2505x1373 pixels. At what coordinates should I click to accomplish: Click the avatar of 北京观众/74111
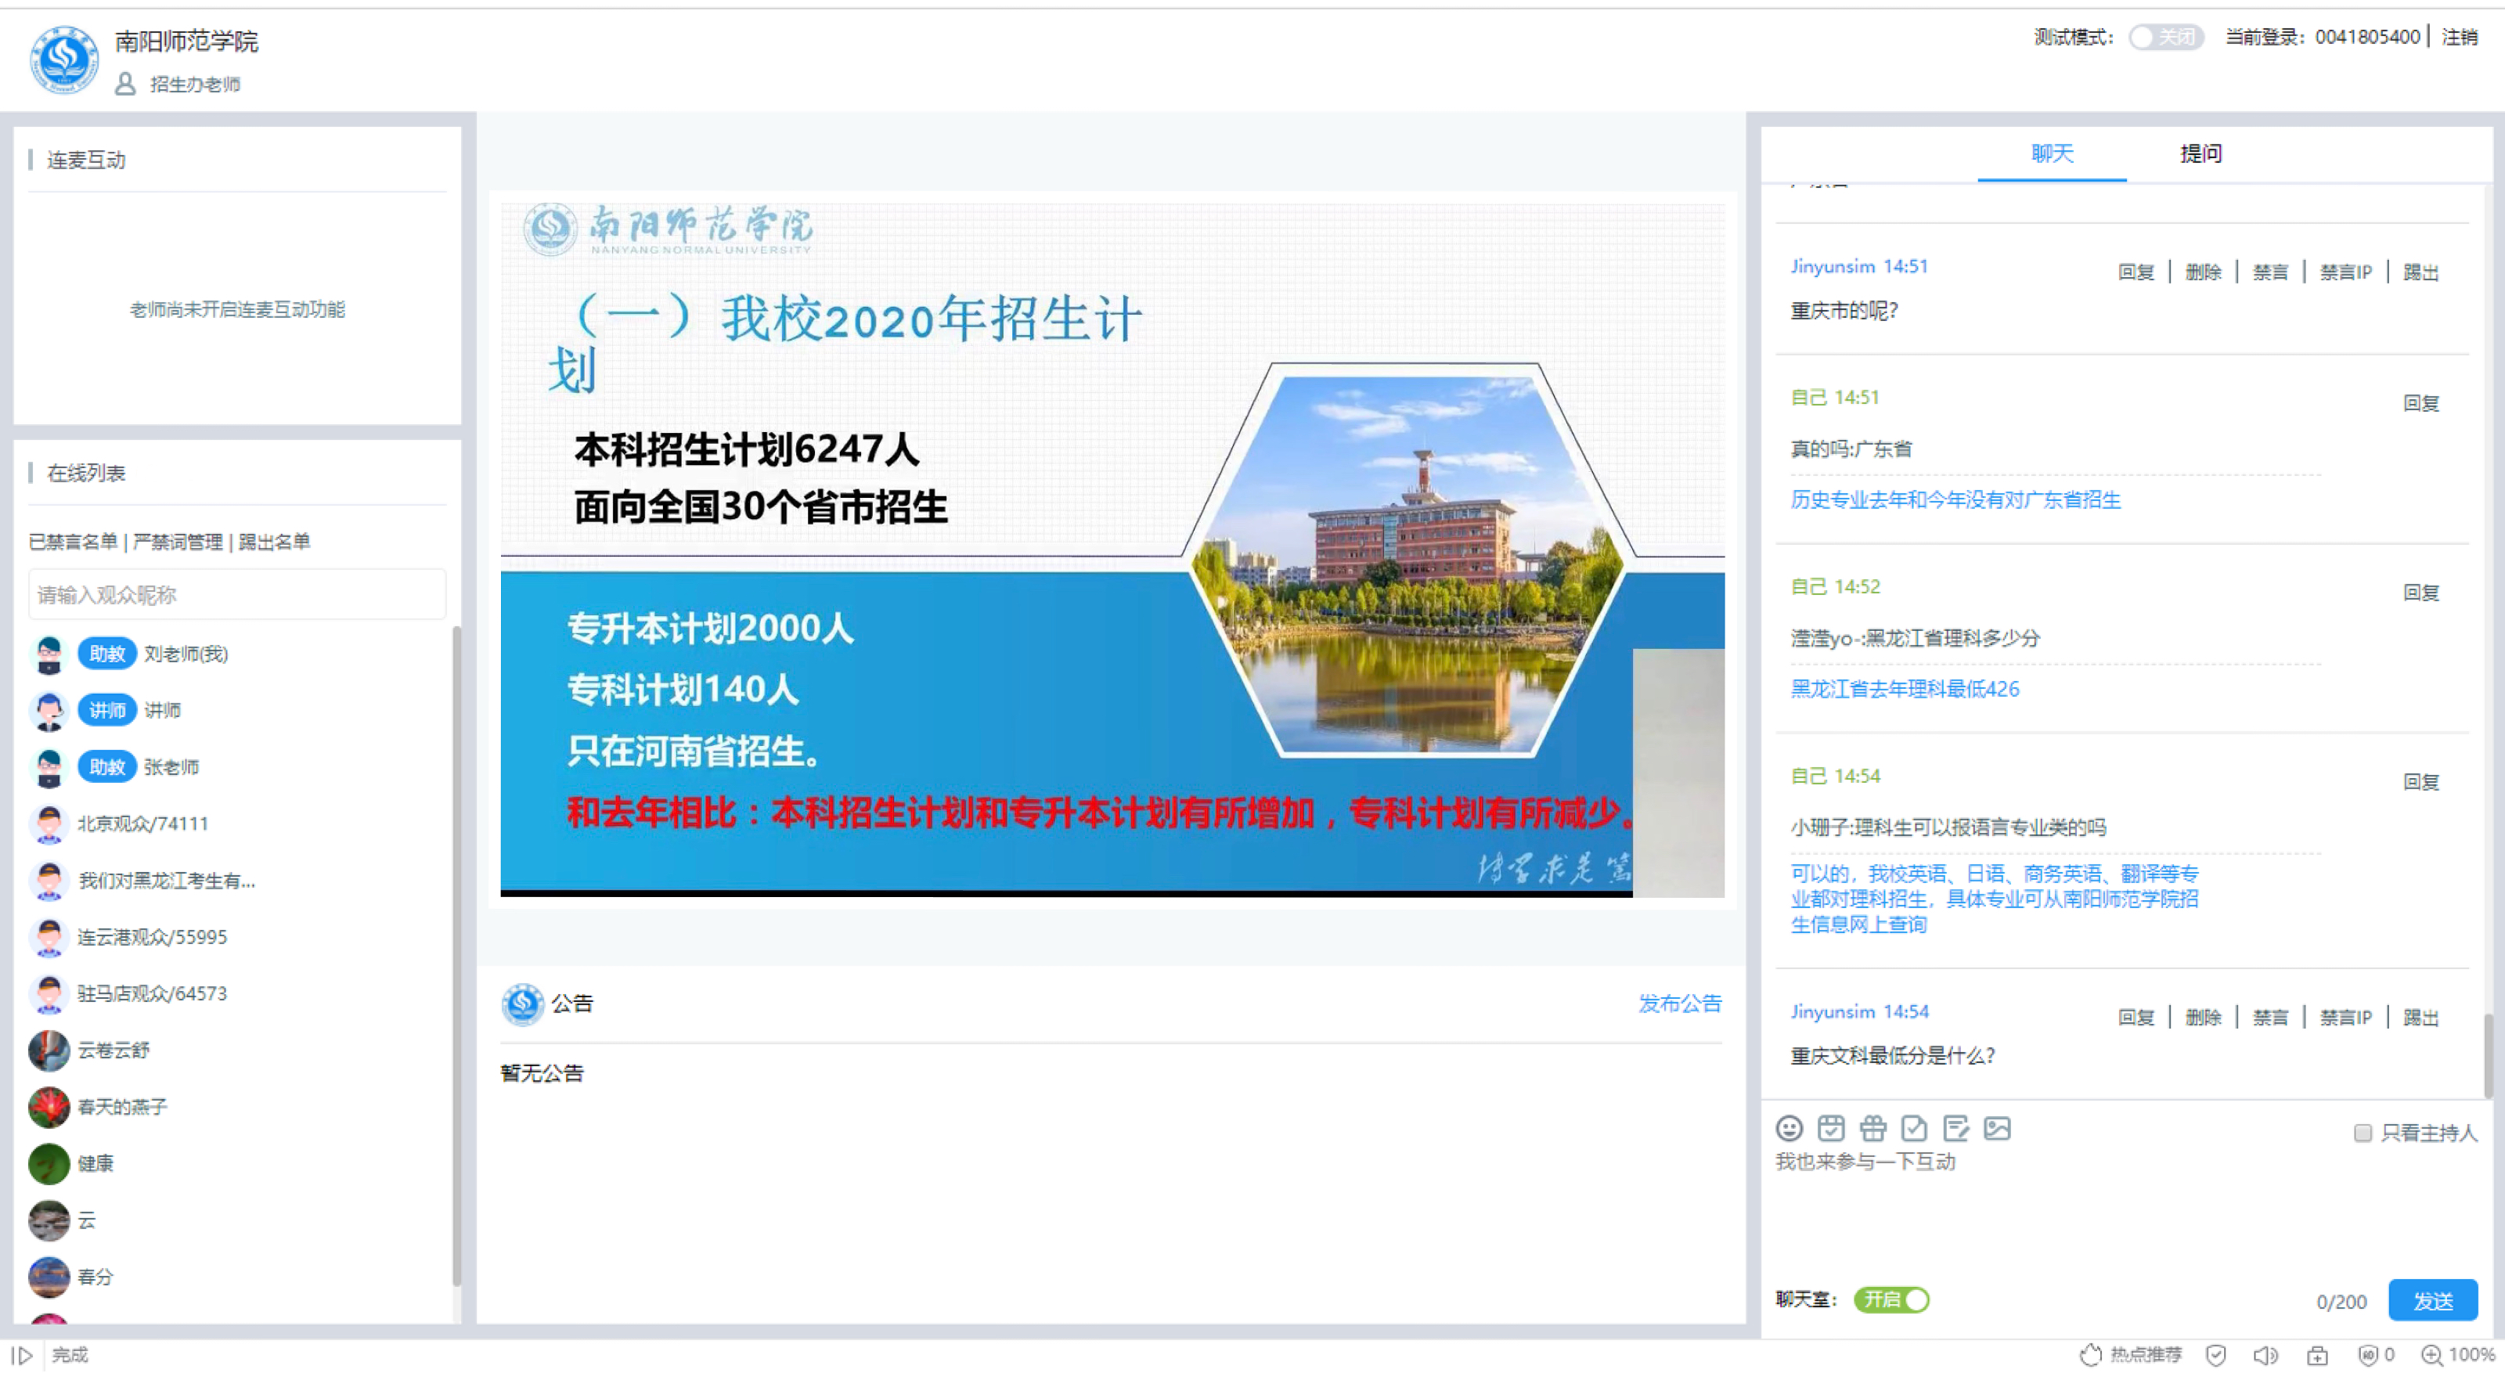coord(49,823)
